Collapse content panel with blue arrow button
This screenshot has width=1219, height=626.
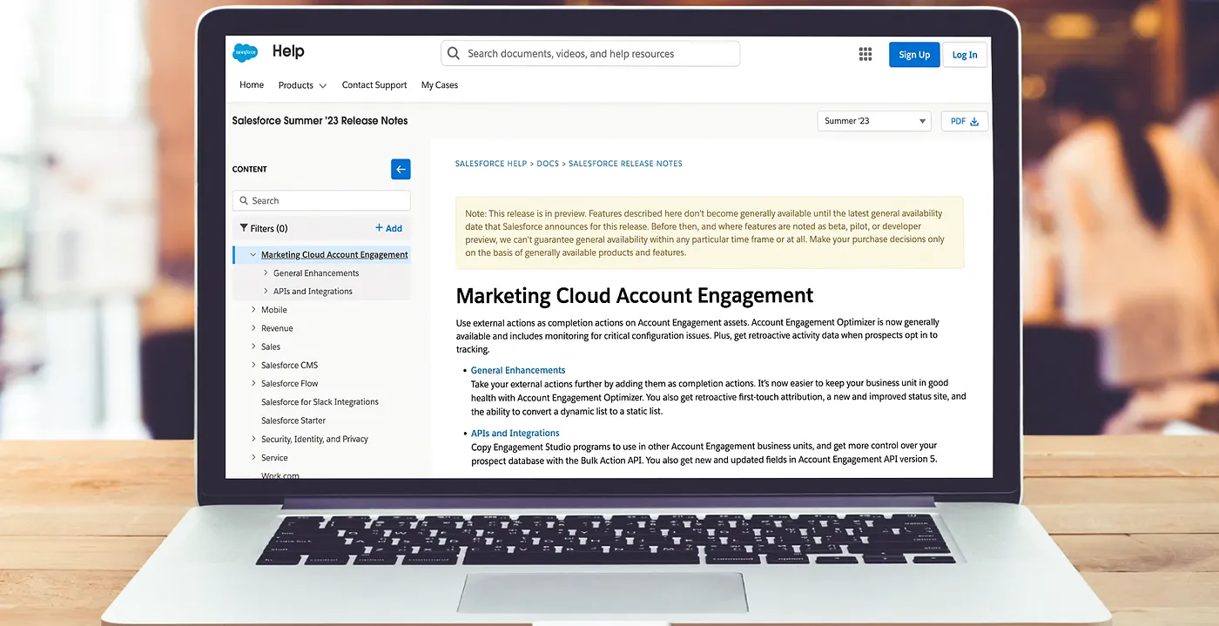point(401,170)
